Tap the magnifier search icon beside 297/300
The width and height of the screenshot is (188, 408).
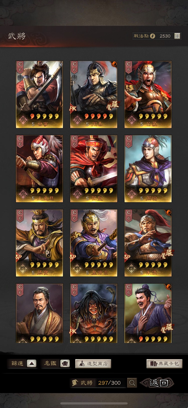[132, 383]
